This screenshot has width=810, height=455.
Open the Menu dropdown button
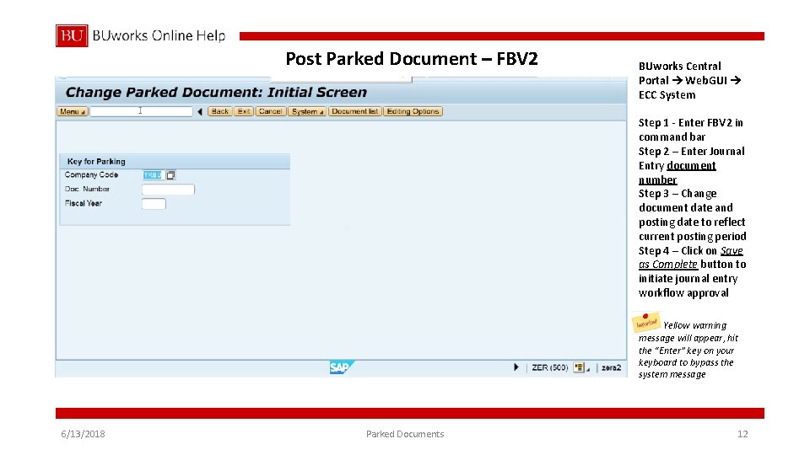click(x=72, y=111)
